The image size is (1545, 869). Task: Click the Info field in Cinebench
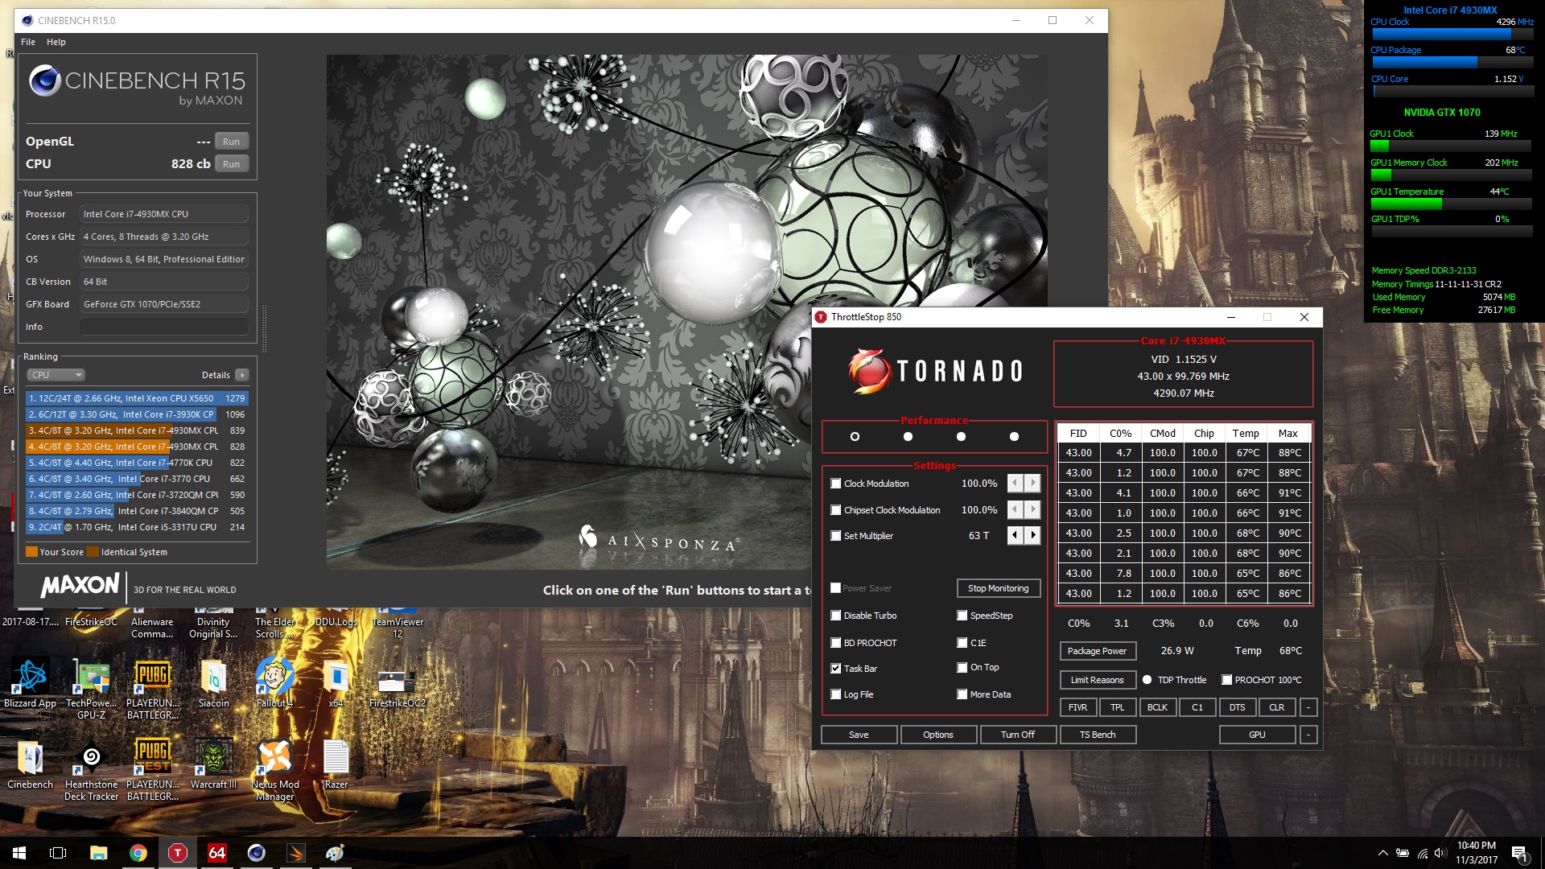163,327
